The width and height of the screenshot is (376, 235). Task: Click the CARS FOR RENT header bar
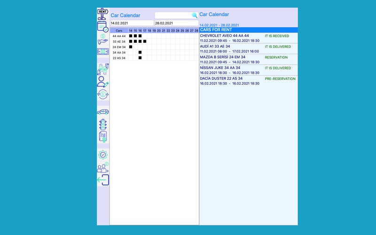[249, 30]
